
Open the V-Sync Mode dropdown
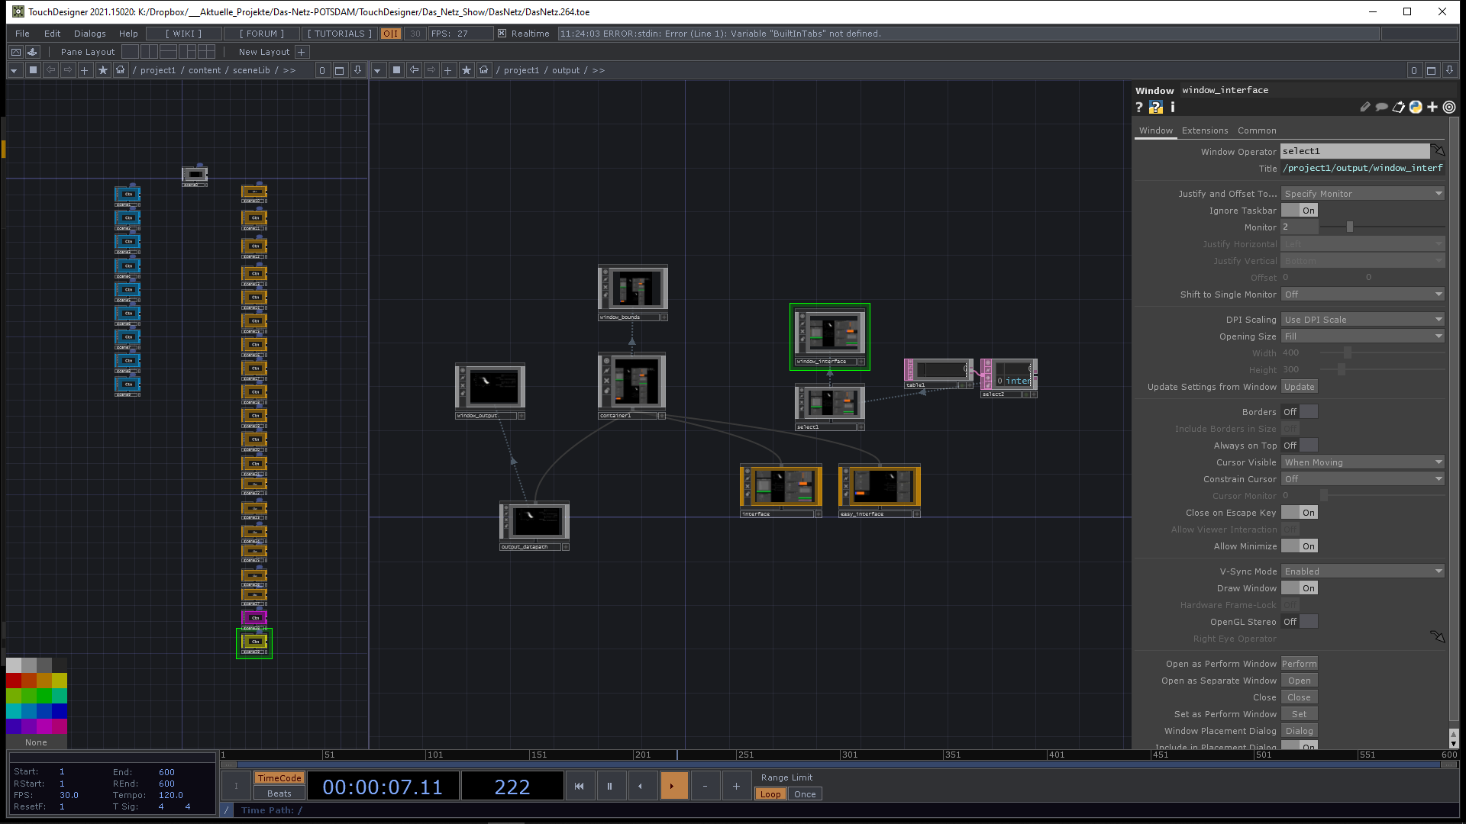1363,571
